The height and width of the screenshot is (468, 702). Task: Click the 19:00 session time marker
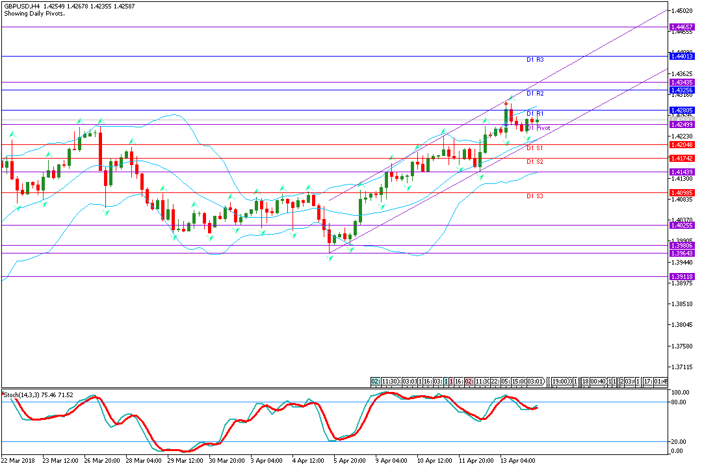click(559, 382)
